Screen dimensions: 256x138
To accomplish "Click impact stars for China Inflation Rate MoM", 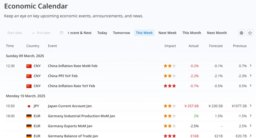I will tap(170, 66).
